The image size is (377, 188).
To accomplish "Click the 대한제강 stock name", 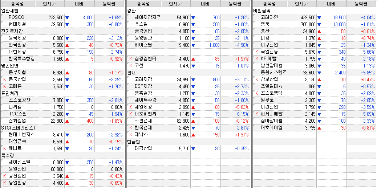I will tap(17, 52).
